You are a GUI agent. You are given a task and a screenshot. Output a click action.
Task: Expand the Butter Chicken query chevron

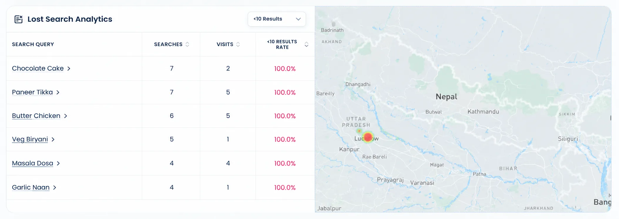point(66,116)
